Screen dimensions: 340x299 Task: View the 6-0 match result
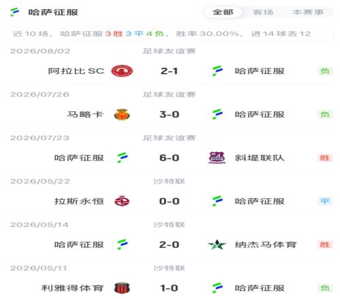click(169, 158)
